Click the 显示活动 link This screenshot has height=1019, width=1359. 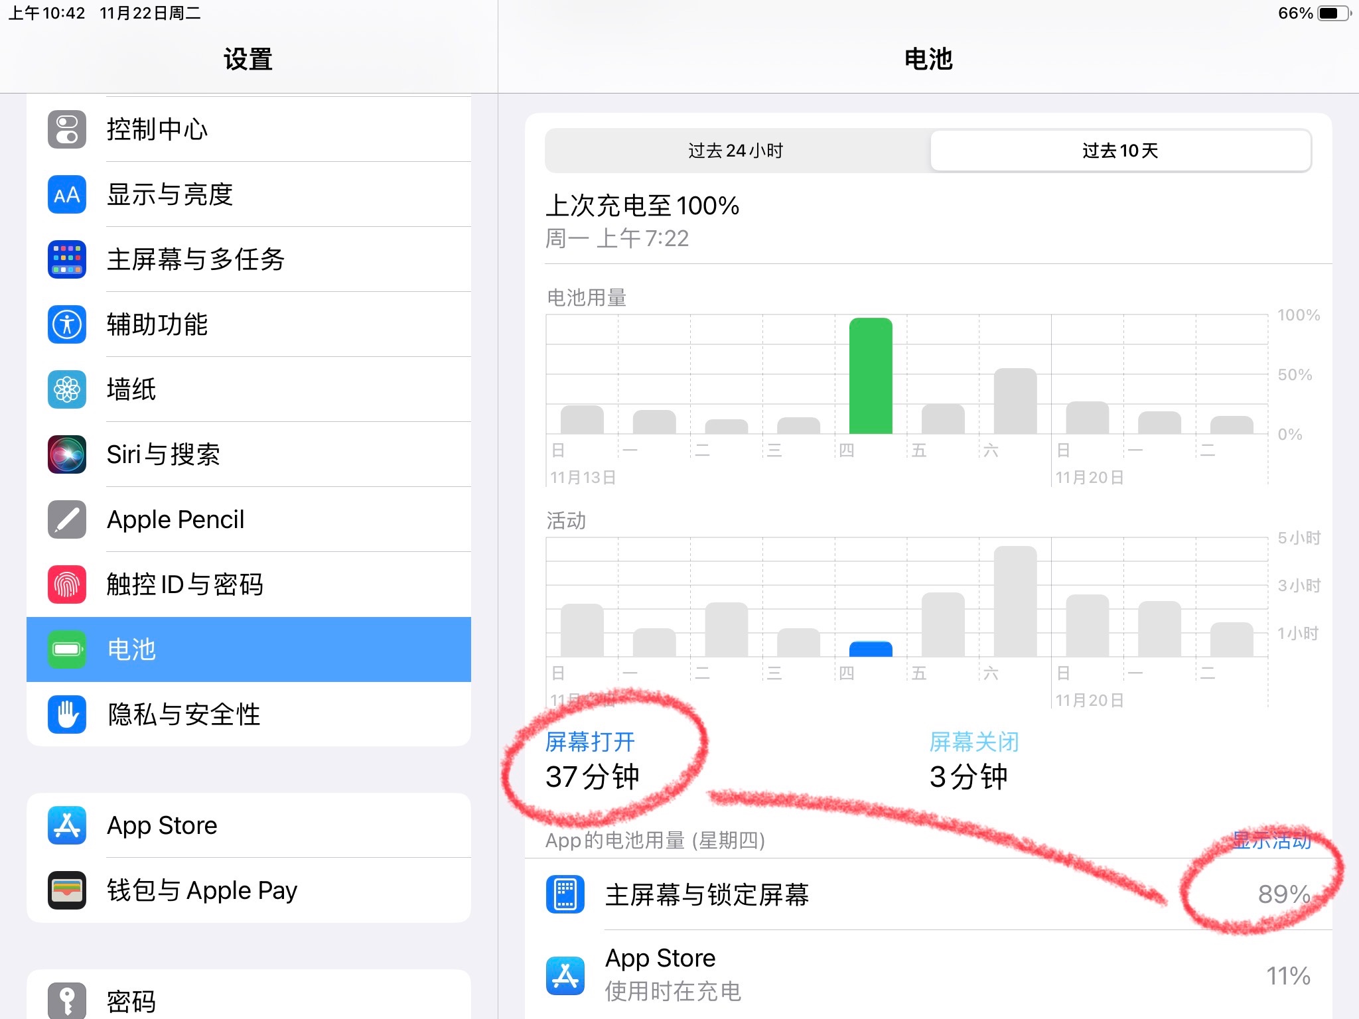[x=1271, y=840]
